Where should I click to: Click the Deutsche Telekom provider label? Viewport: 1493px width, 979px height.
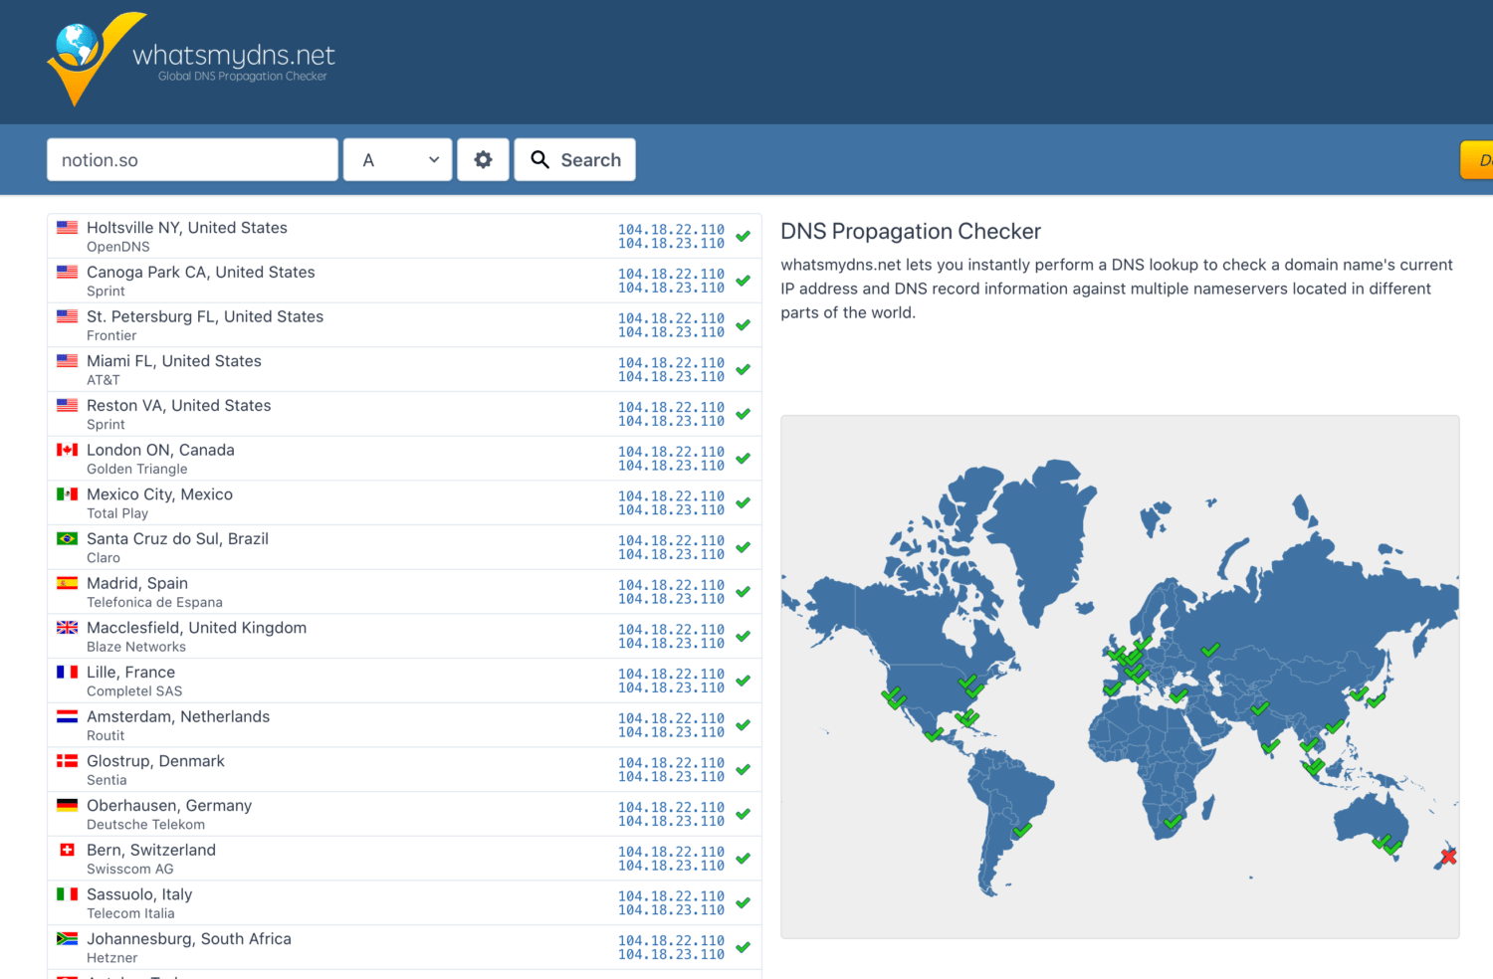click(145, 825)
